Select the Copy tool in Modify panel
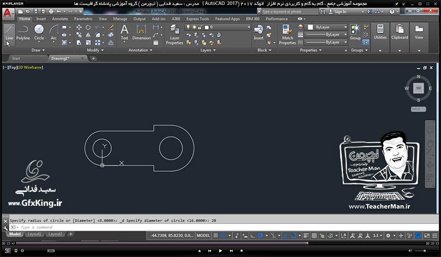The height and width of the screenshot is (257, 441). 79,35
